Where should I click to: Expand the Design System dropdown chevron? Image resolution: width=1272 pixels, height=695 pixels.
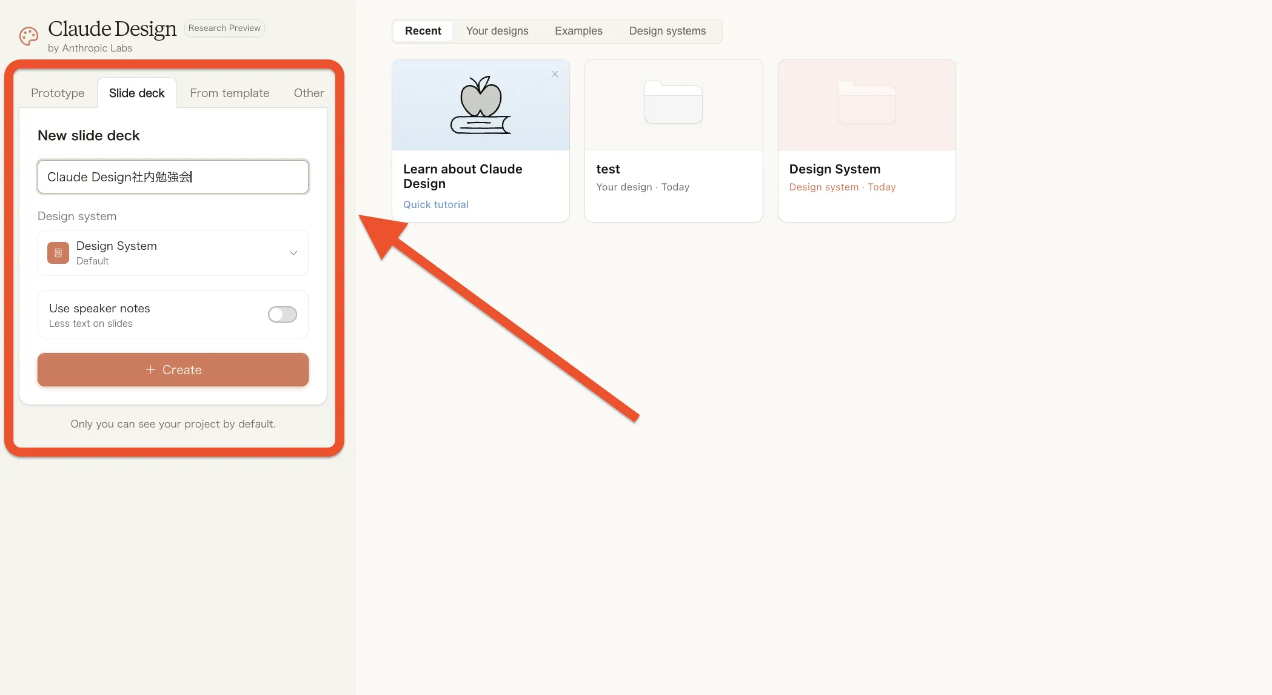[293, 253]
